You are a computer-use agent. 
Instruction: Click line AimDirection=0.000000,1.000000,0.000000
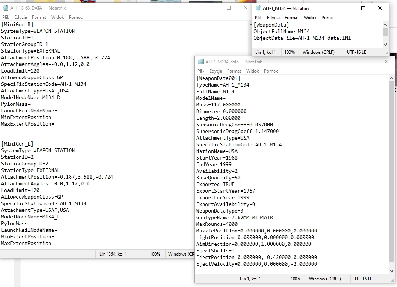click(x=254, y=244)
